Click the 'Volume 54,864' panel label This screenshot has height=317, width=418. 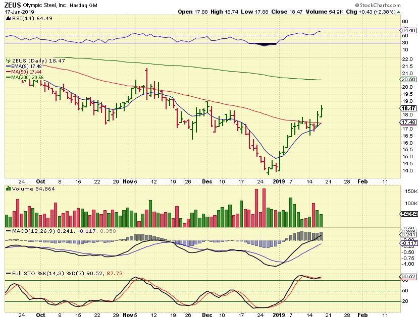33,188
